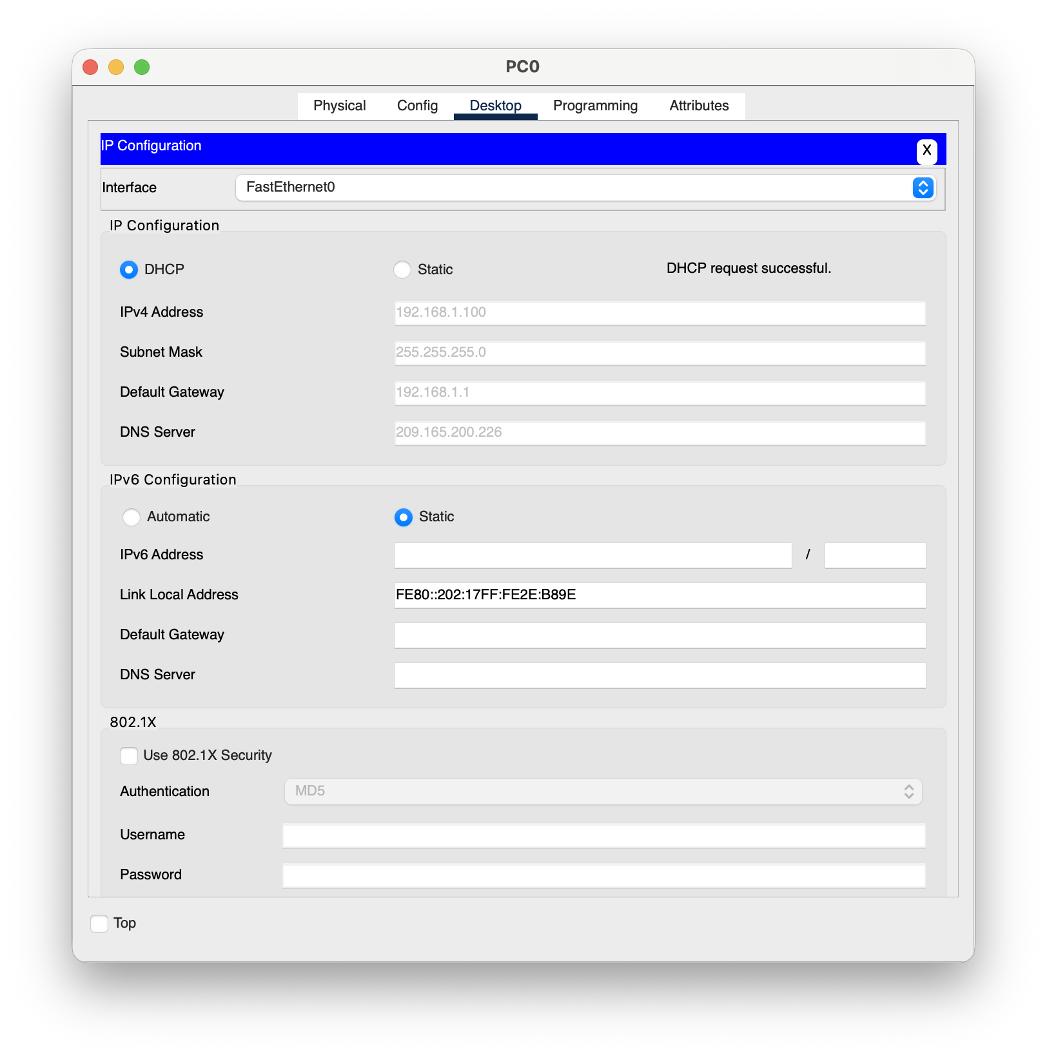Choose Automatic IPv6 configuration
Image resolution: width=1047 pixels, height=1058 pixels.
[x=132, y=517]
